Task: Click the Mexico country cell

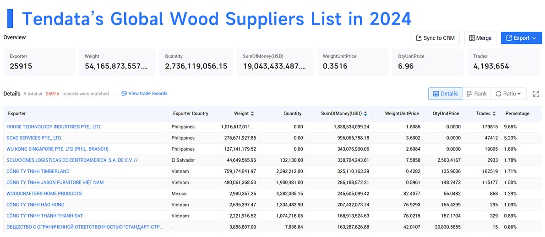Action: coord(179,193)
